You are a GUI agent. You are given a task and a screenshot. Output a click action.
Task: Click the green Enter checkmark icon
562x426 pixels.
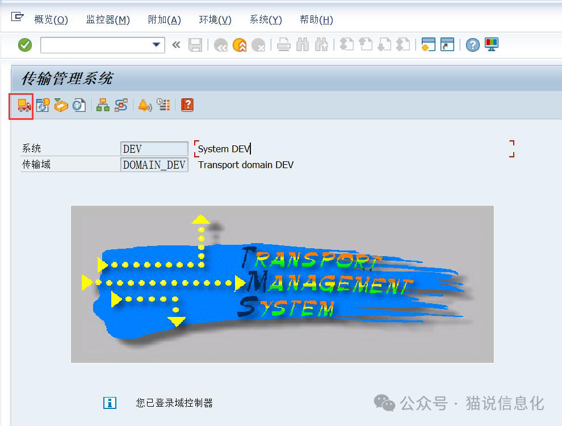pos(25,45)
